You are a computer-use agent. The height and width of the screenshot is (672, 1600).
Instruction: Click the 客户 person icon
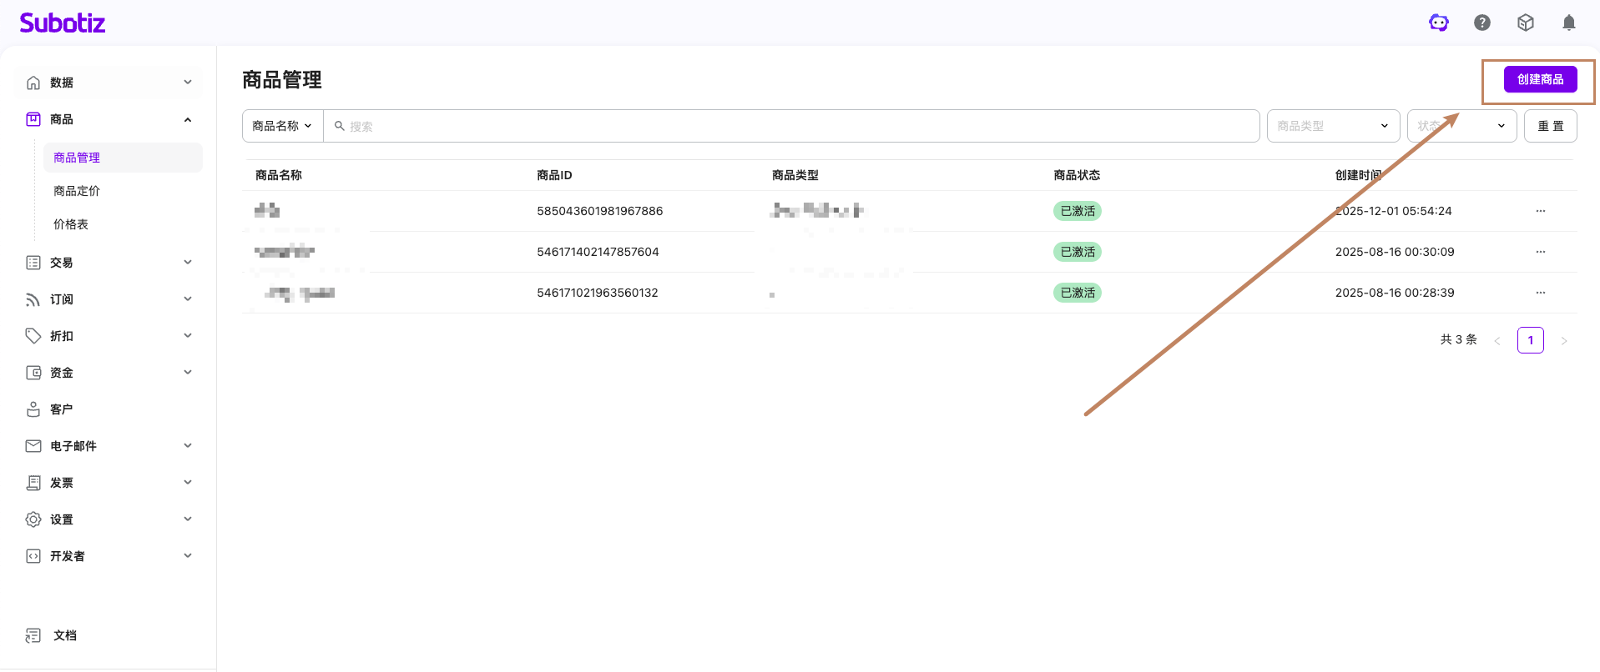coord(33,409)
